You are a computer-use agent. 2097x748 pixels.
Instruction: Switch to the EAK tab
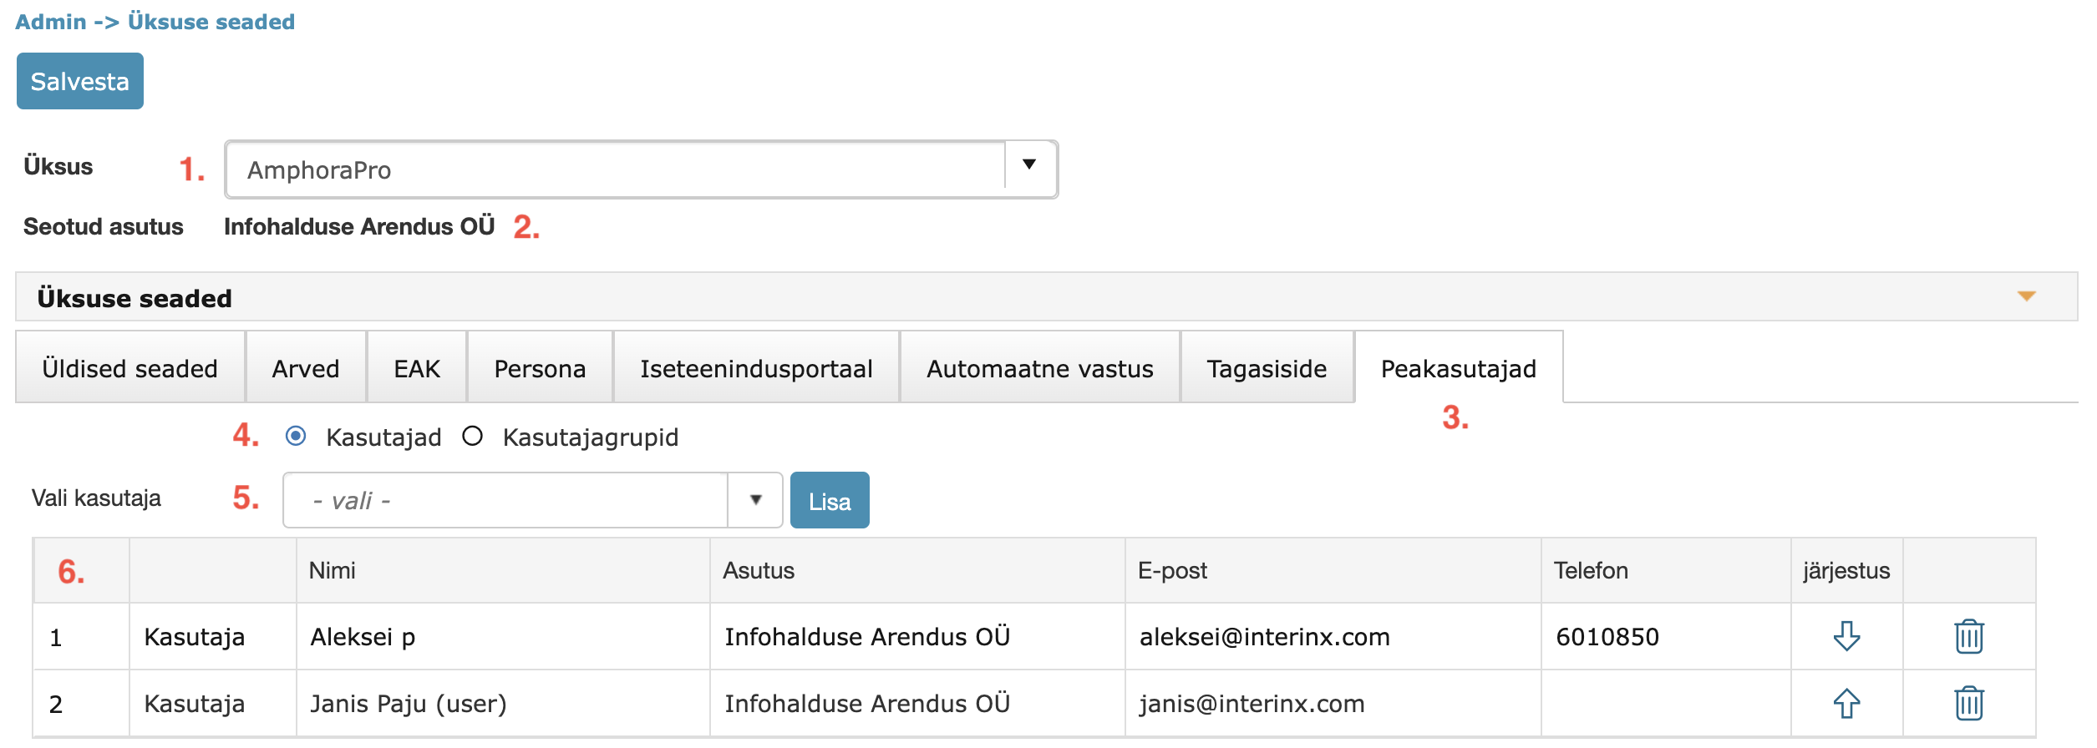tap(417, 368)
